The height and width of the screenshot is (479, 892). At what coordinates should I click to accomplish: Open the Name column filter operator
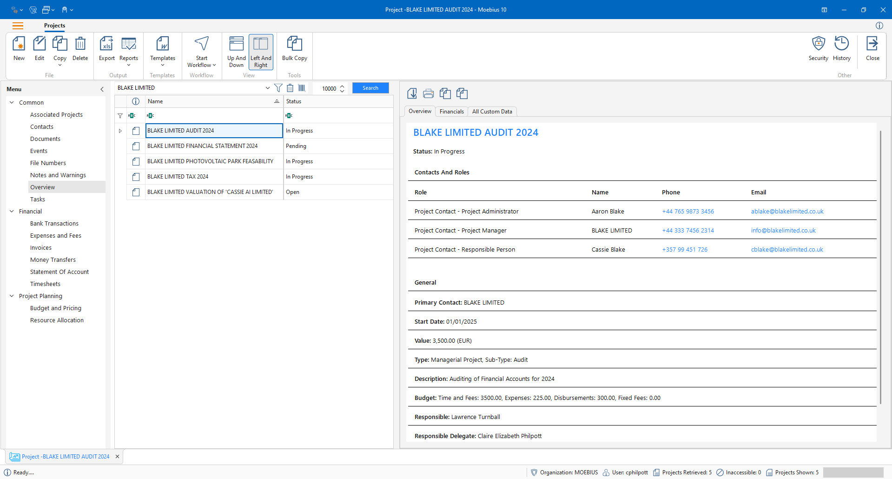[x=150, y=116]
